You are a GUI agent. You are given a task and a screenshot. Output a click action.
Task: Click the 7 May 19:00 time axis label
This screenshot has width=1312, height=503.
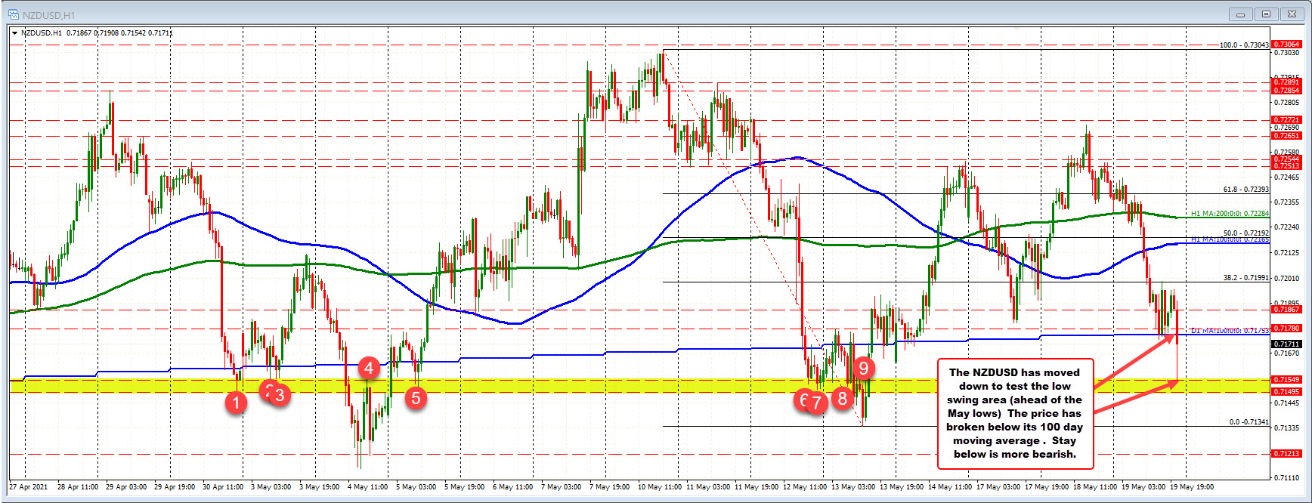tap(609, 487)
